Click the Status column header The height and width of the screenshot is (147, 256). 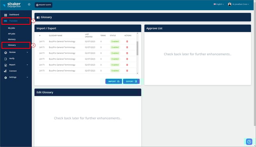[113, 36]
